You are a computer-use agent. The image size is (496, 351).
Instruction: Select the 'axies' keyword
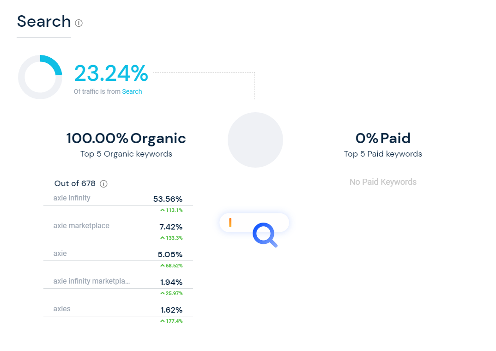click(x=62, y=309)
